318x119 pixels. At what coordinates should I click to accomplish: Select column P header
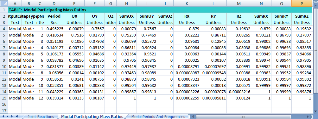pyautogui.click(x=302, y=3)
